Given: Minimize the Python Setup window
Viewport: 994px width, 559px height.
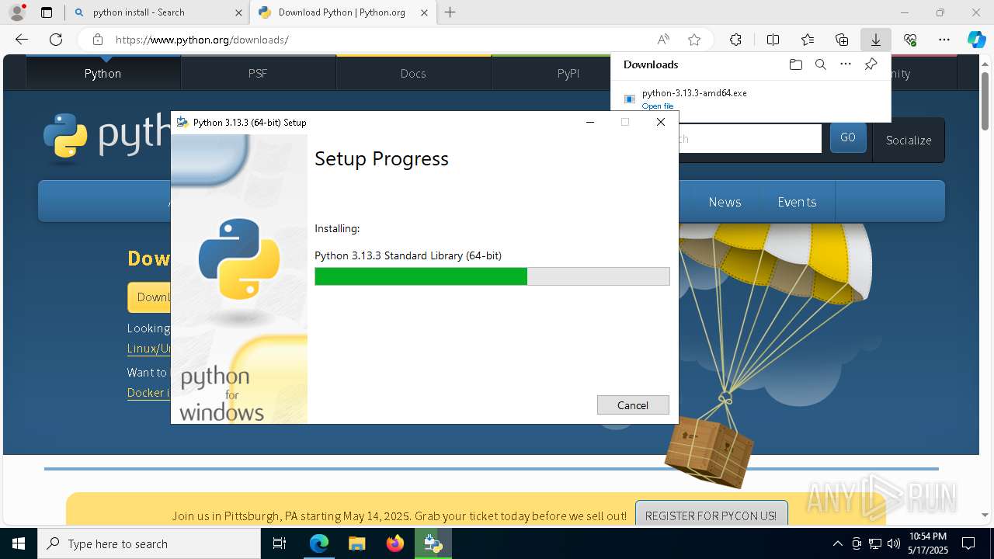Looking at the screenshot, I should pos(590,122).
